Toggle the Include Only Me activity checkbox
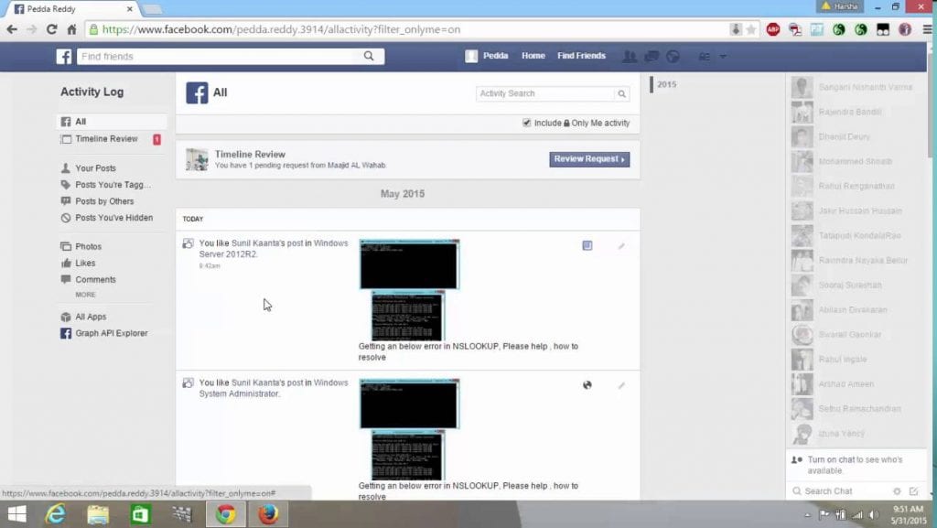 coord(526,123)
